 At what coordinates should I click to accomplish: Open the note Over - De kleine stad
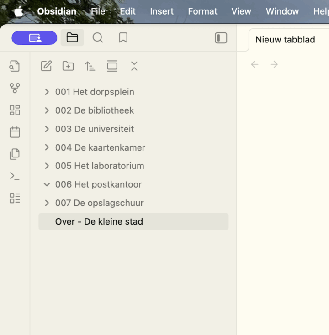(99, 221)
